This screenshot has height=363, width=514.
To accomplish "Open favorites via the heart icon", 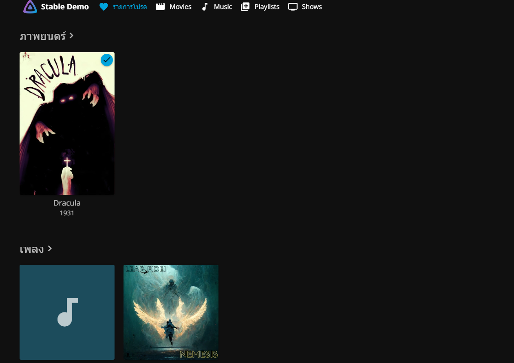I will pyautogui.click(x=104, y=7).
